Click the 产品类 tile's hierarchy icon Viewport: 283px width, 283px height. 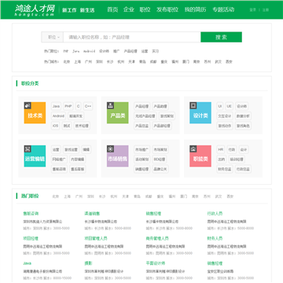110,105
